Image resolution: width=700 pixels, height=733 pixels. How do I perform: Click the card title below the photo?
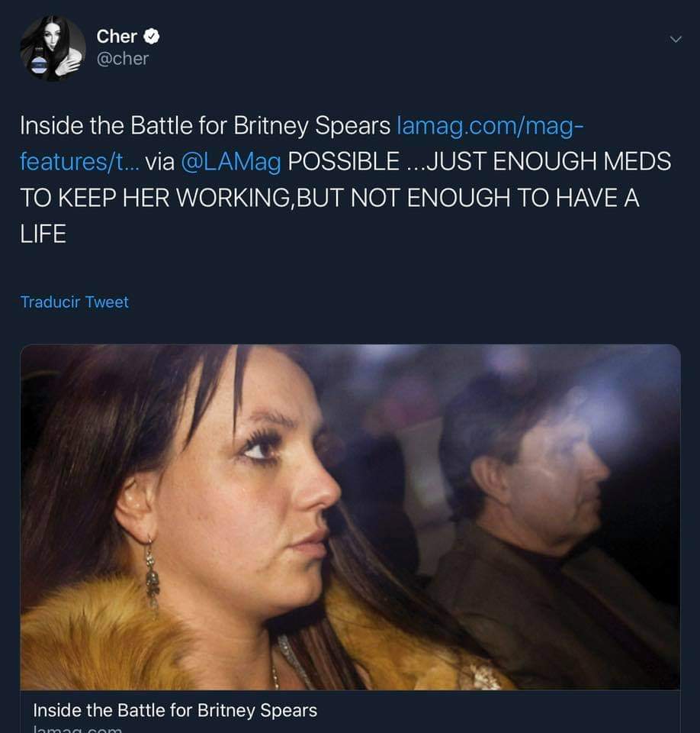click(175, 709)
